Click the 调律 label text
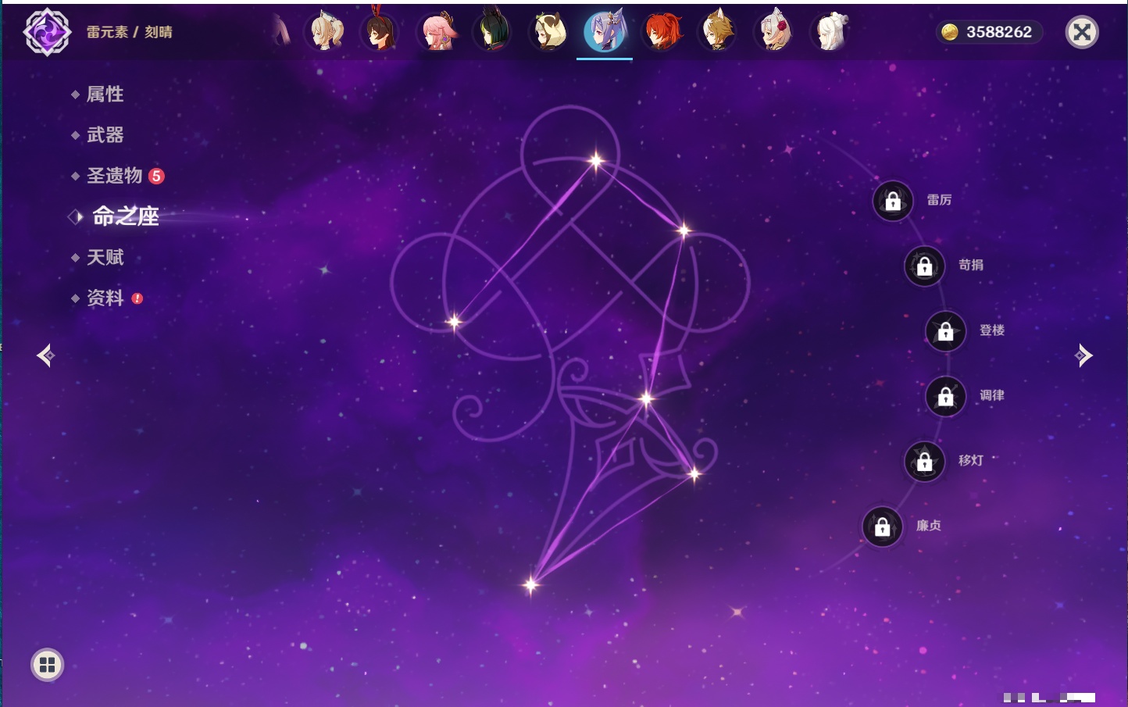This screenshot has height=707, width=1128. tap(992, 395)
